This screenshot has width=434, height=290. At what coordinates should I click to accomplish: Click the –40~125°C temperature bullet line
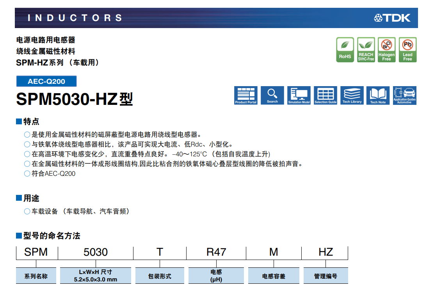coord(147,154)
